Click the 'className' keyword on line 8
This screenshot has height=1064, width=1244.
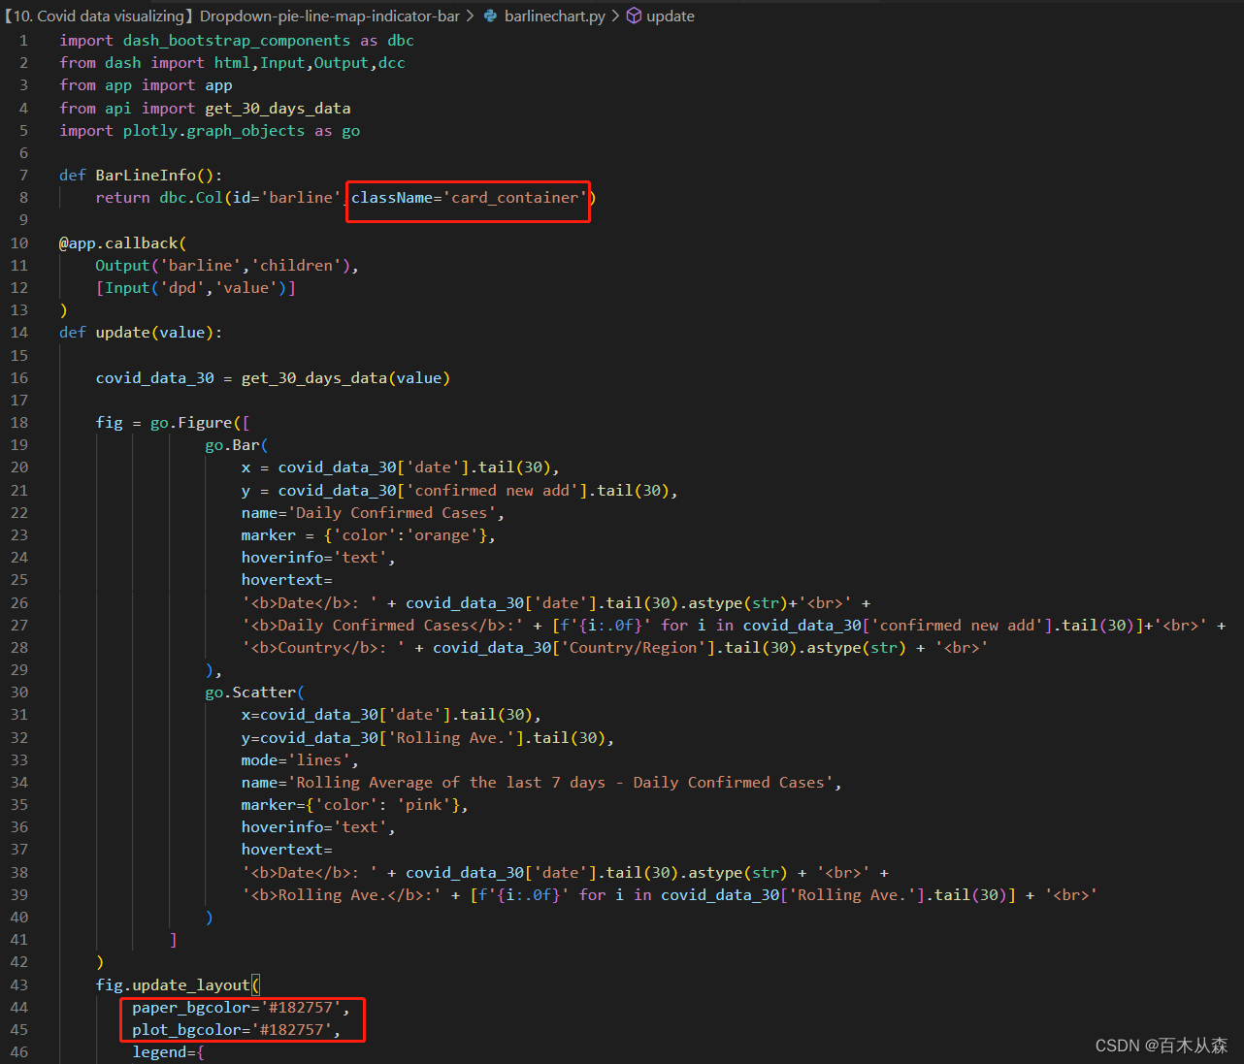click(x=392, y=198)
